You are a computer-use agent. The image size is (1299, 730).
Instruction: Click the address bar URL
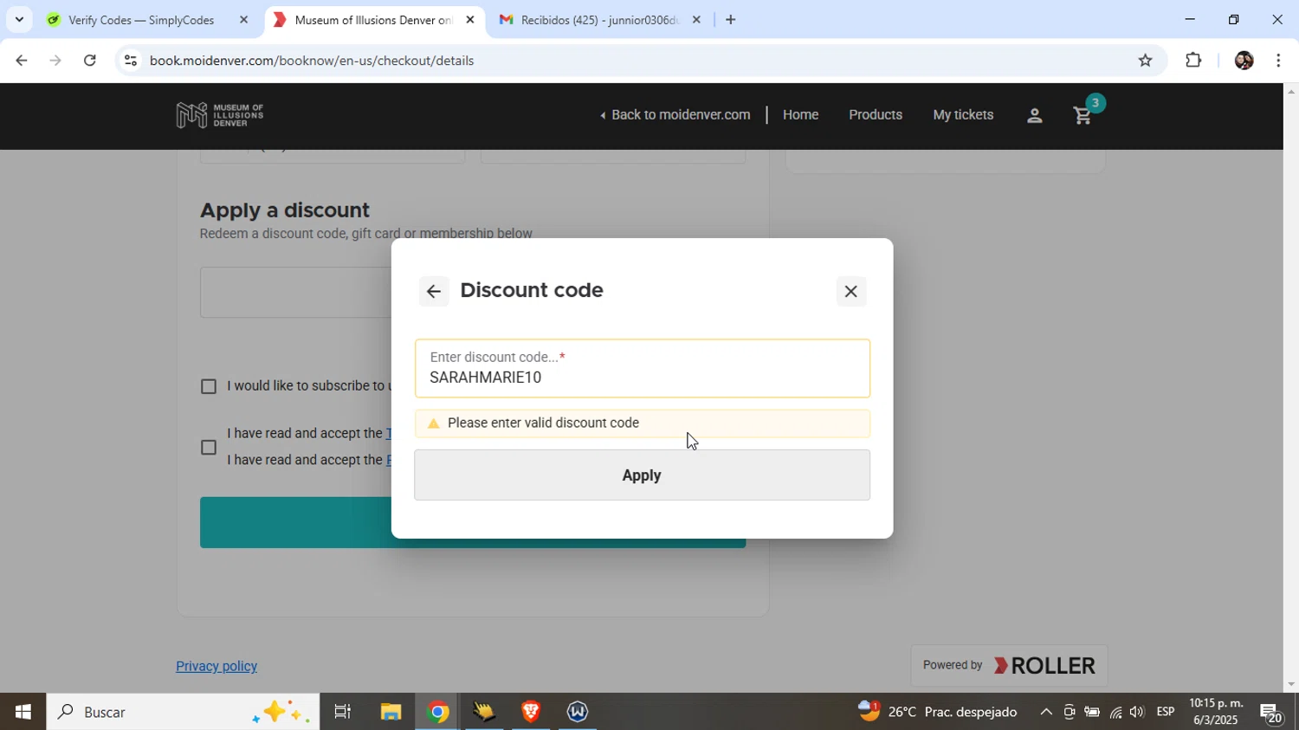[312, 61]
